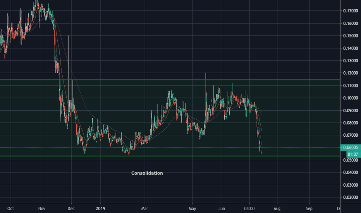Select the lower green support line
The height and width of the screenshot is (213, 361).
click(170, 156)
